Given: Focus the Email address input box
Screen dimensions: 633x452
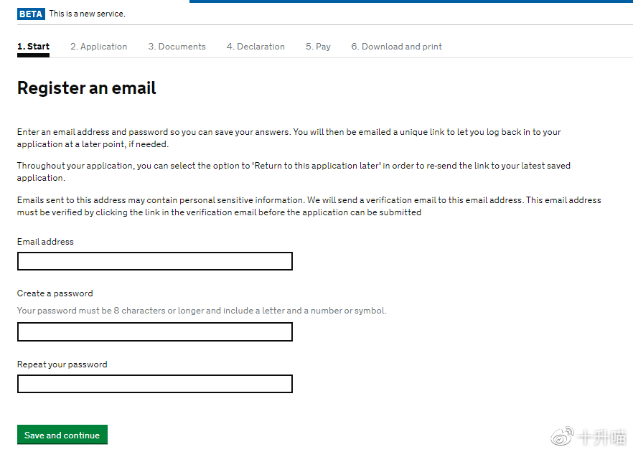Looking at the screenshot, I should point(155,261).
